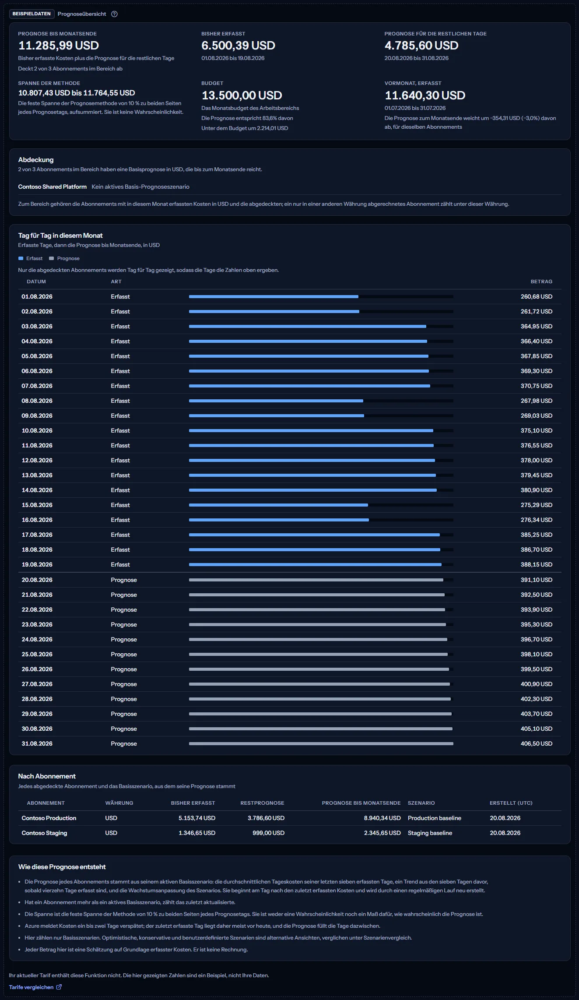Click the Contoso Staging row name
The width and height of the screenshot is (579, 1000).
coord(45,833)
